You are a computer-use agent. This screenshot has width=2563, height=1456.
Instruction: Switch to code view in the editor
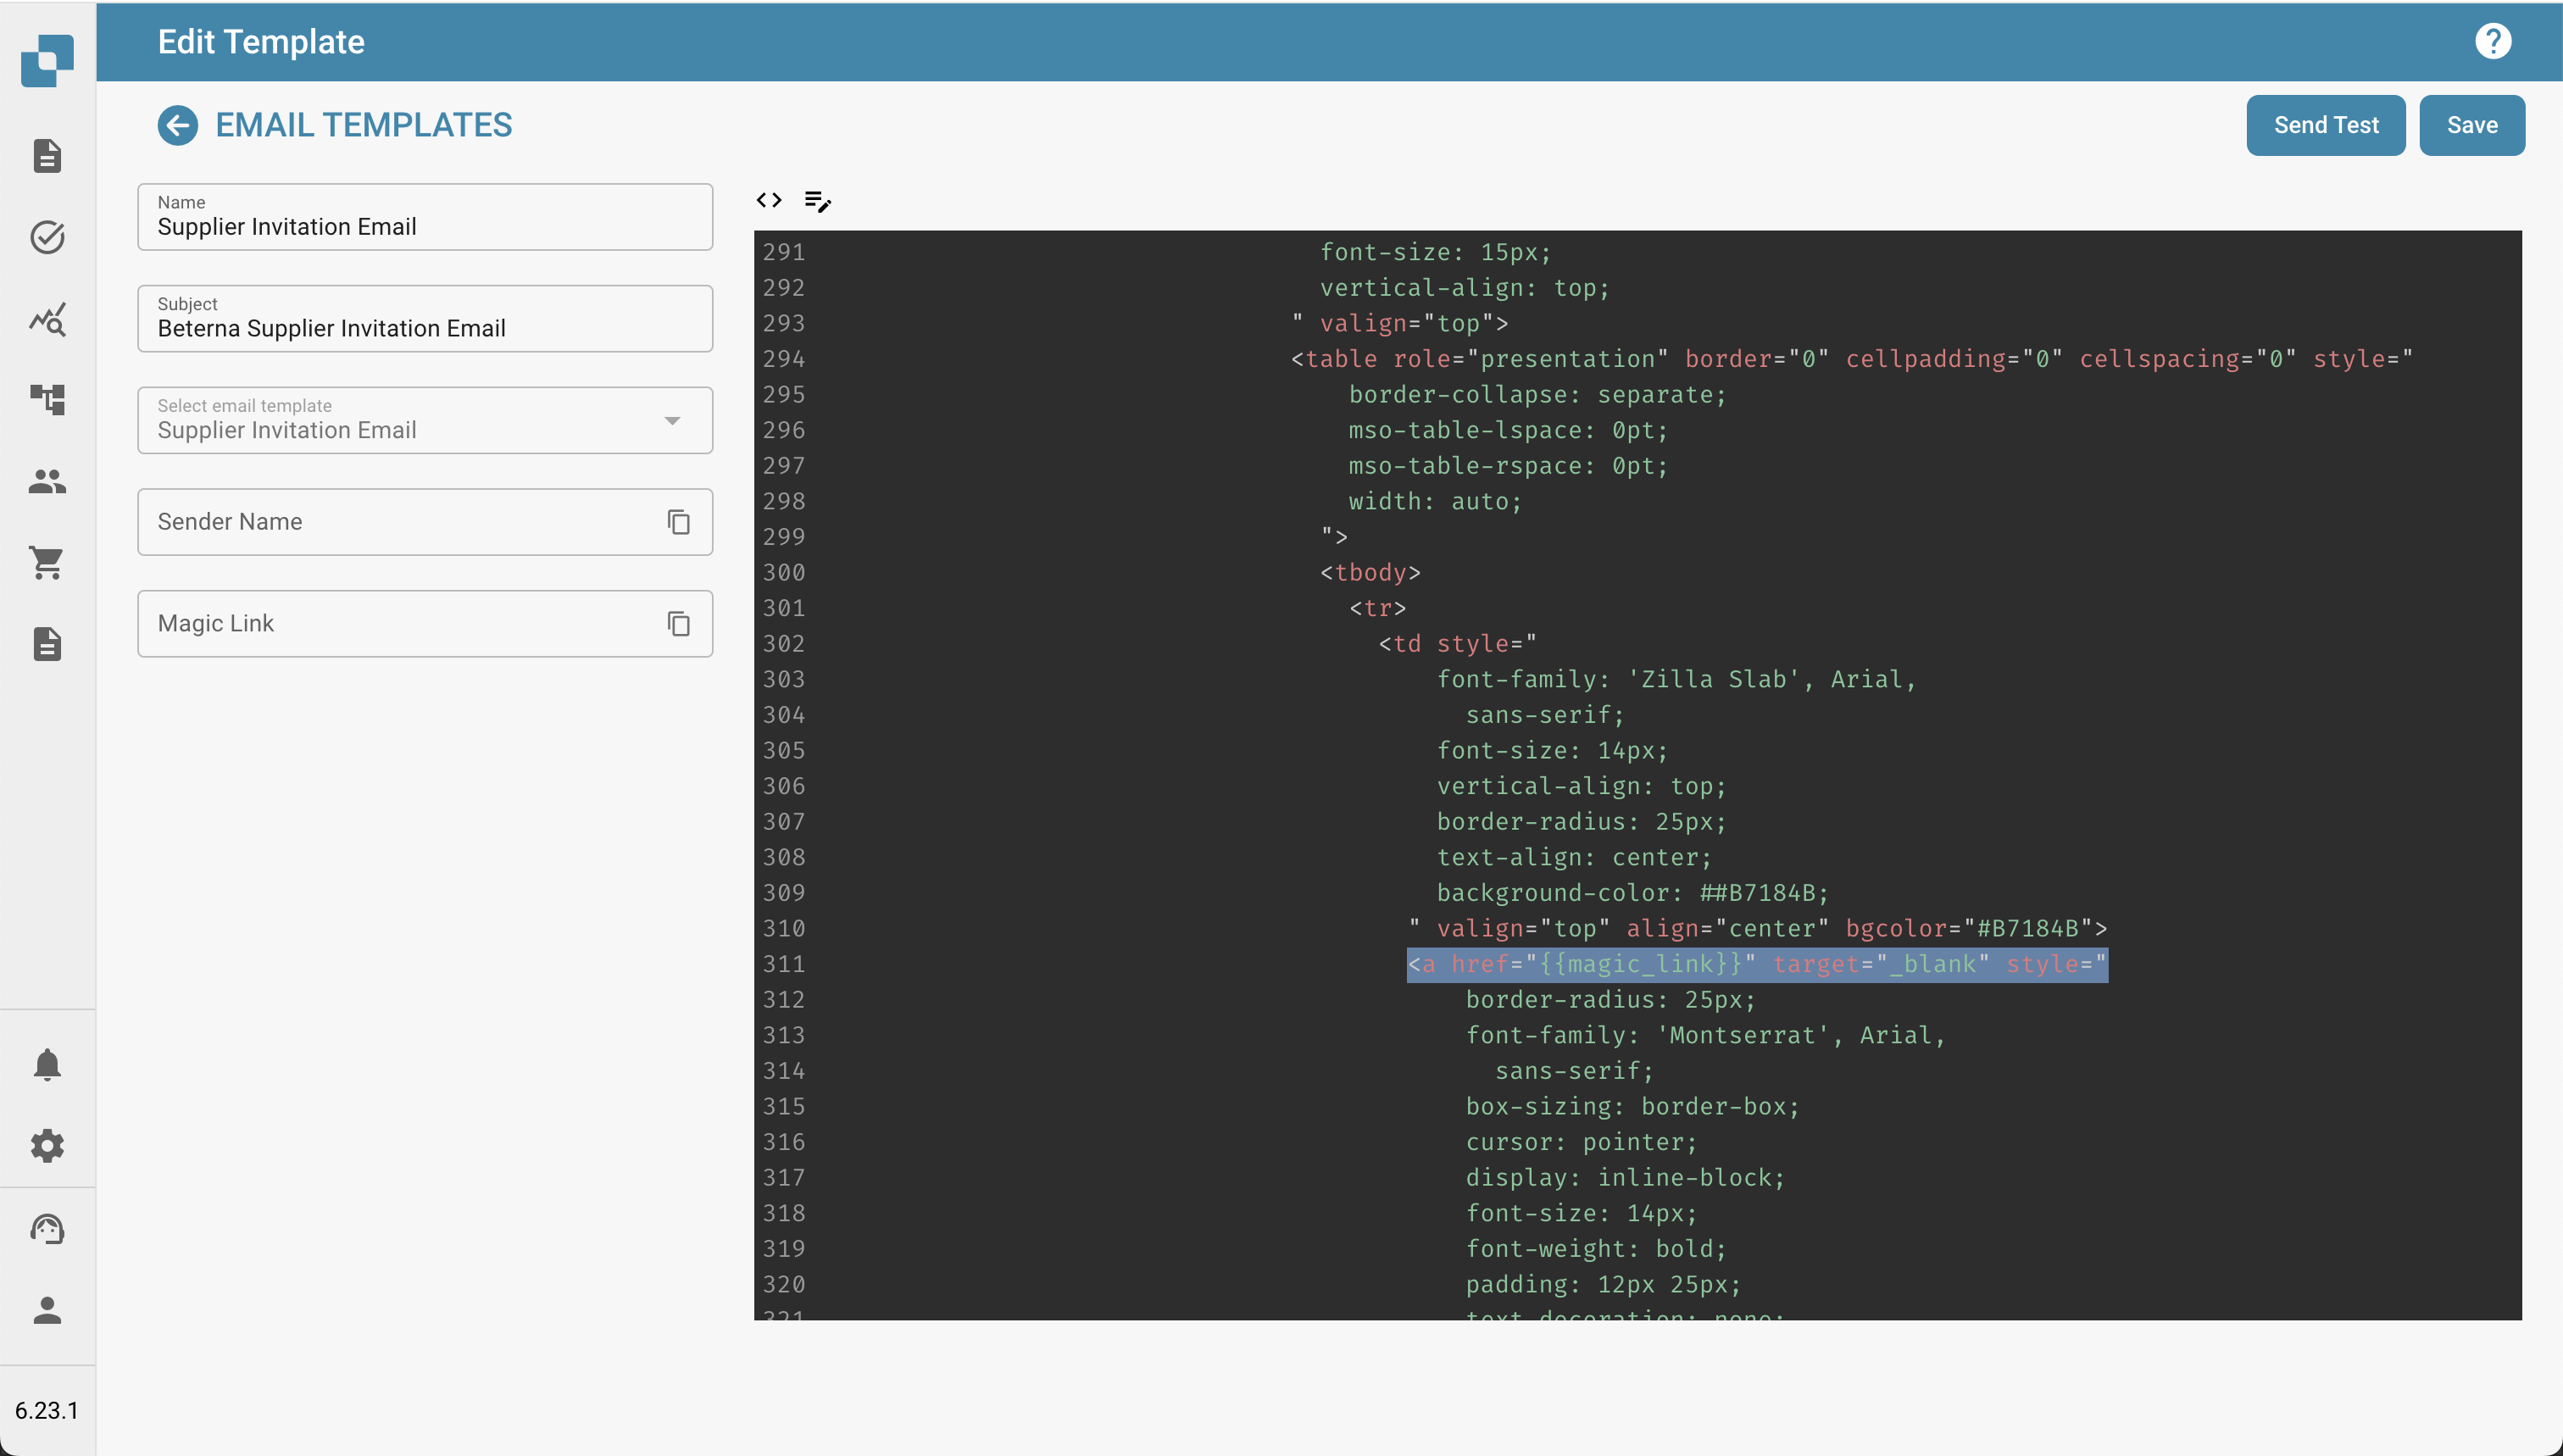769,200
